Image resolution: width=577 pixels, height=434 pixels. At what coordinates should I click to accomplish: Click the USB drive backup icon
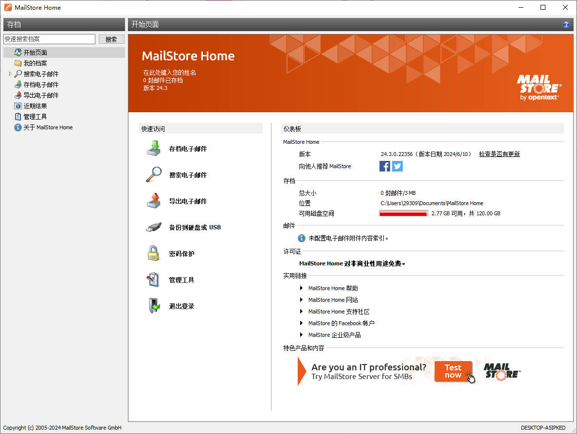coord(153,227)
